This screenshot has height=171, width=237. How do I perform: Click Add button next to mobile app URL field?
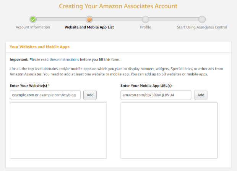(x=201, y=95)
